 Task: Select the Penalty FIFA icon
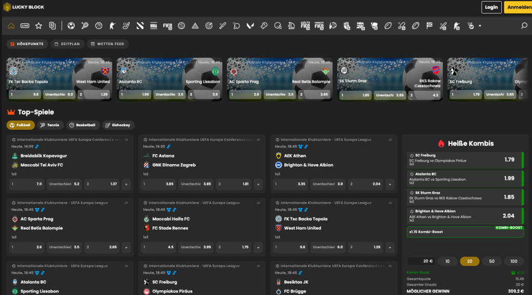click(x=319, y=26)
